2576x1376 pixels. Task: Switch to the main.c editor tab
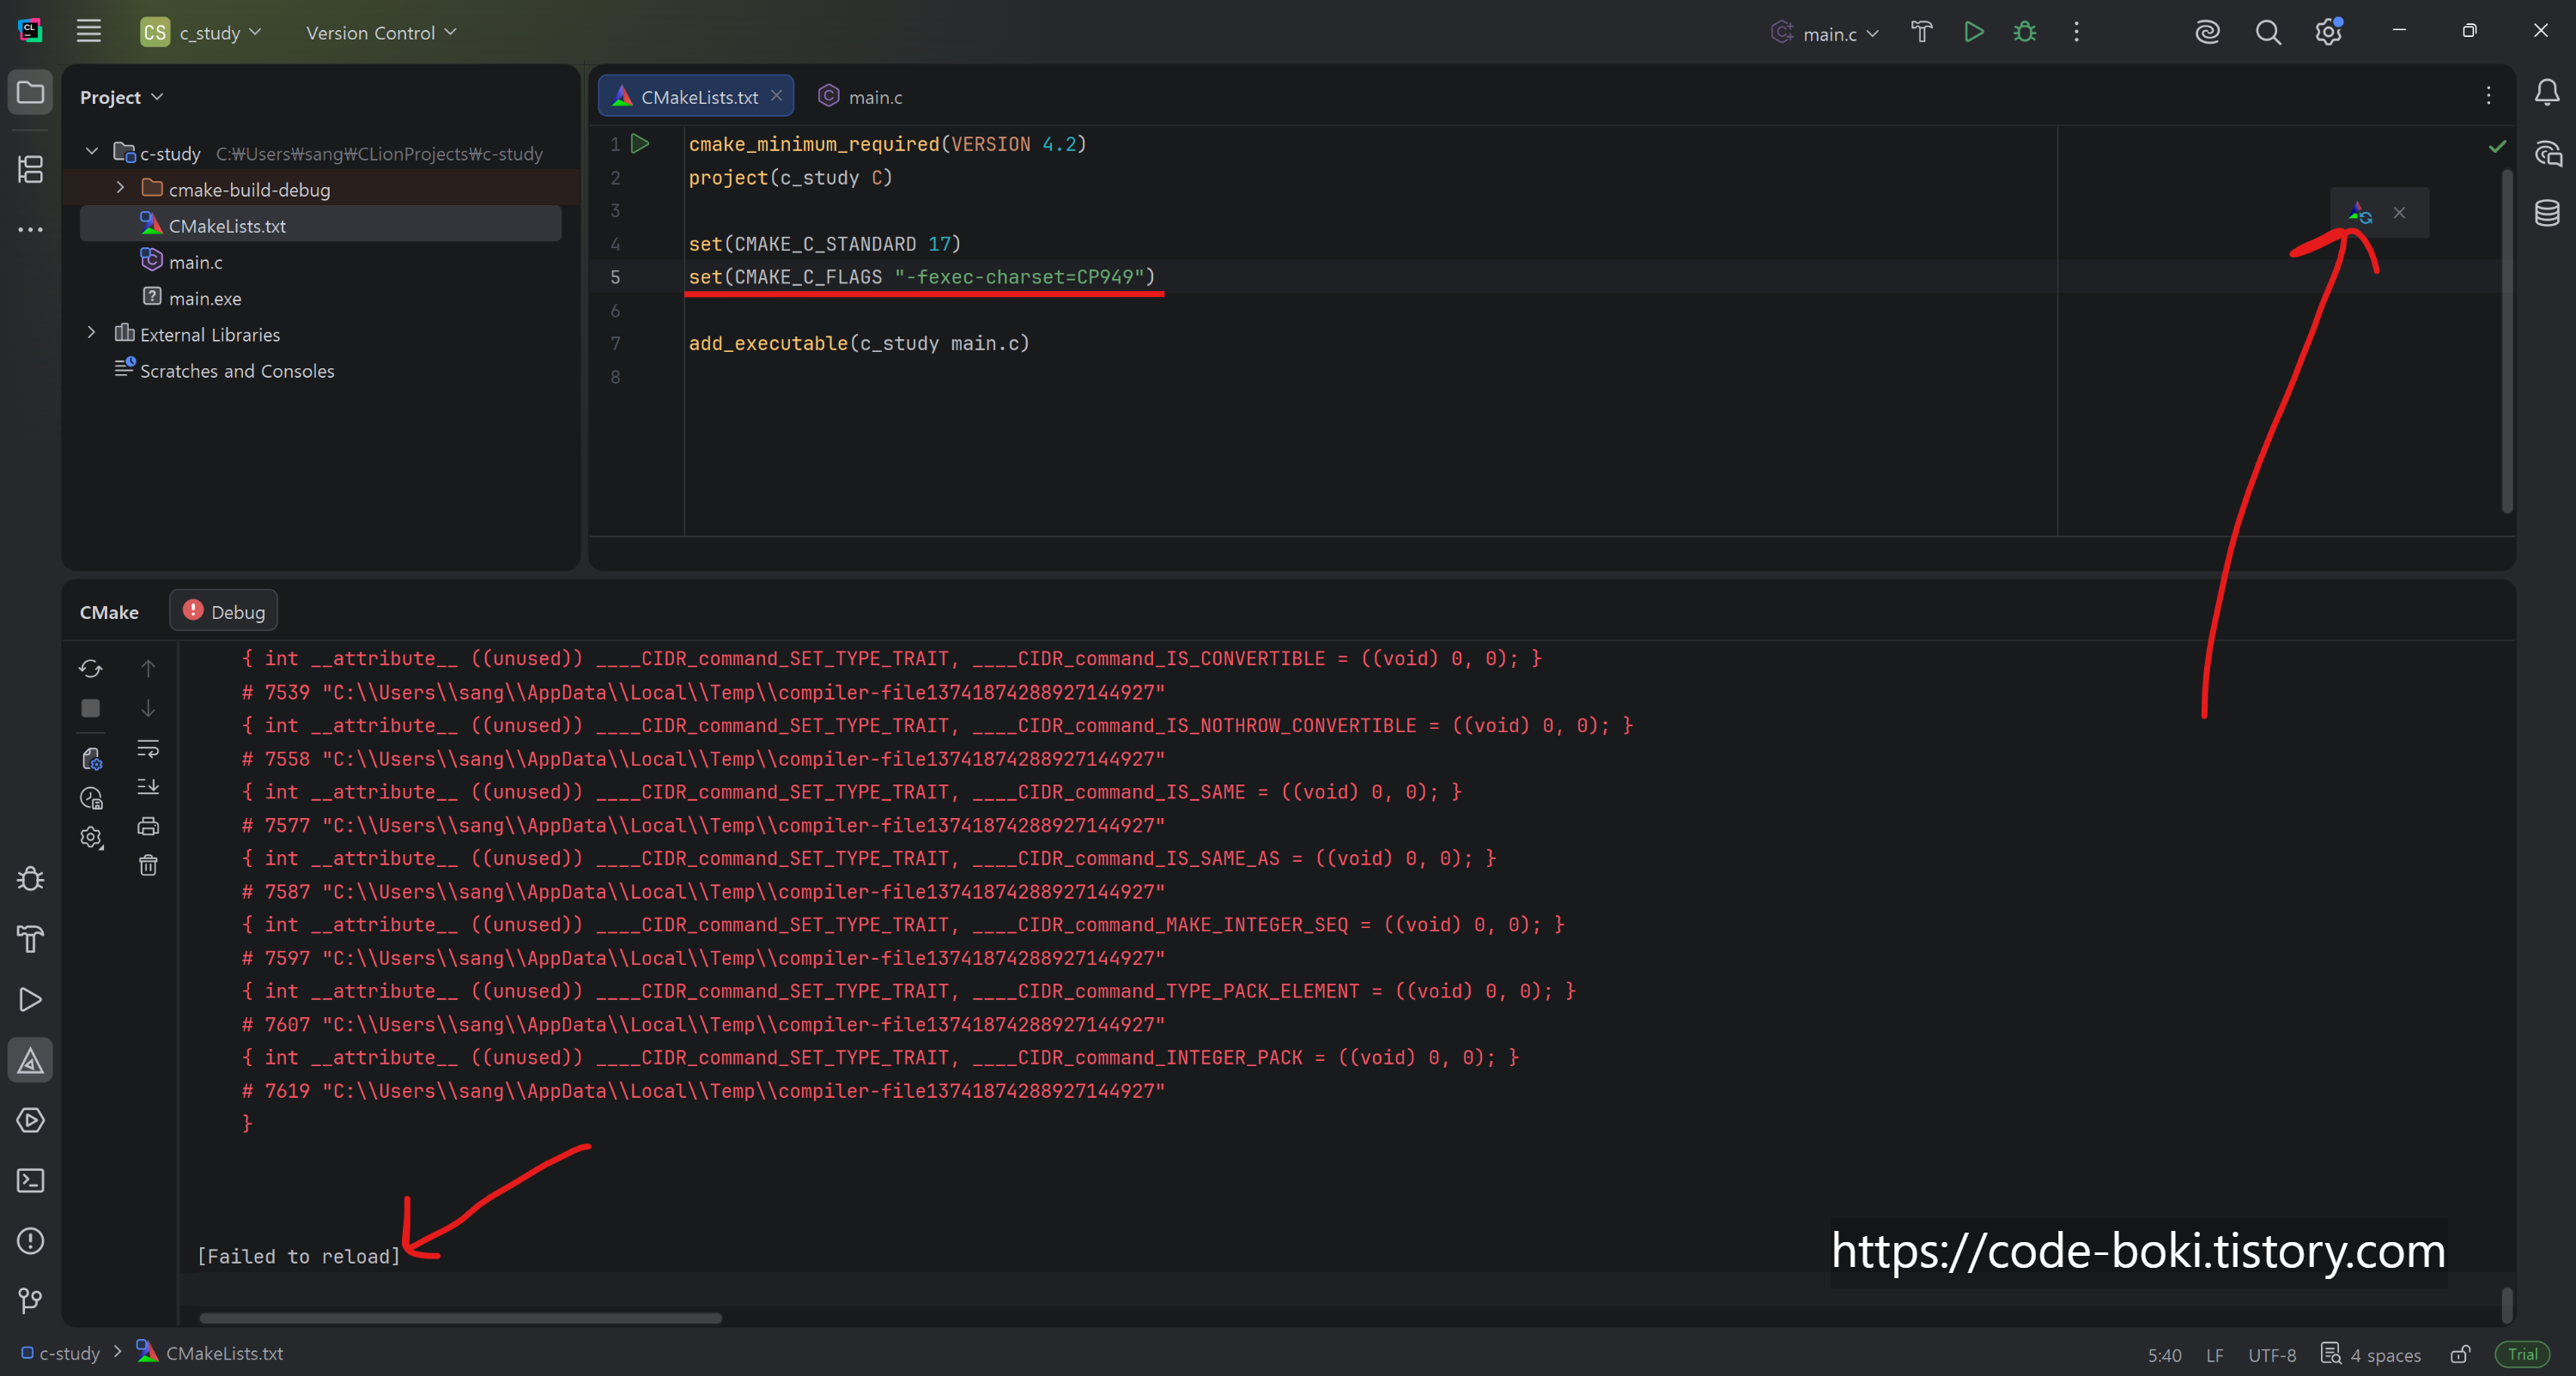(861, 96)
